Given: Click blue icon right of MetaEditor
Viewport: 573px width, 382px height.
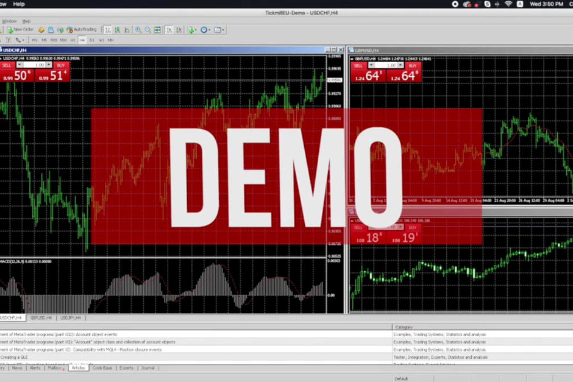Looking at the screenshot, I should 51,30.
